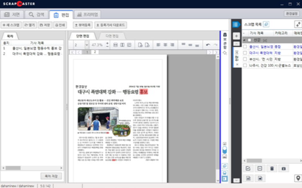The width and height of the screenshot is (302, 188).
Task: Click the blue overlapping-windows icon in side strip
Action: 224,166
